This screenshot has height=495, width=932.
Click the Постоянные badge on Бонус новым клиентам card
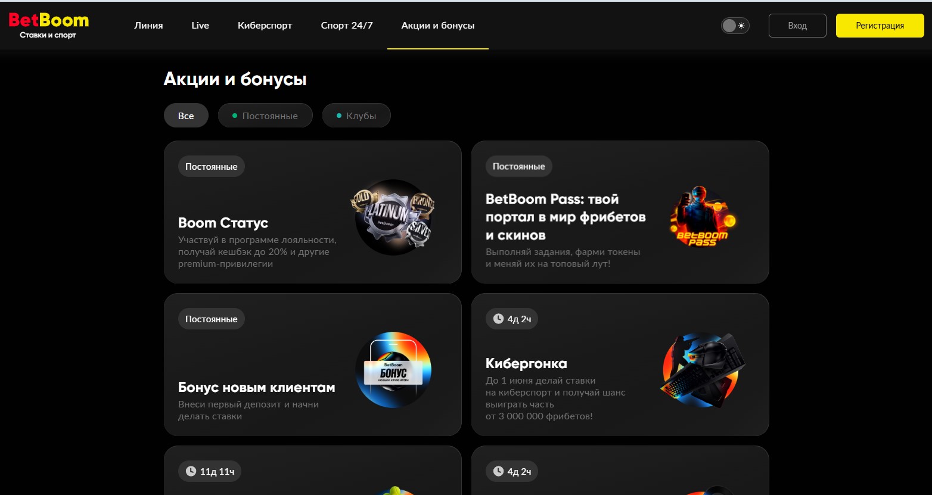pos(212,319)
